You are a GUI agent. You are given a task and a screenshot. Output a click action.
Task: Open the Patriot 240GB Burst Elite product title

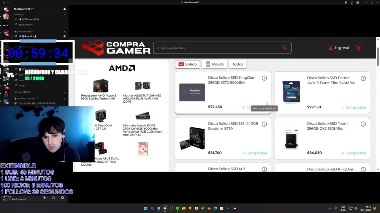pos(331,80)
